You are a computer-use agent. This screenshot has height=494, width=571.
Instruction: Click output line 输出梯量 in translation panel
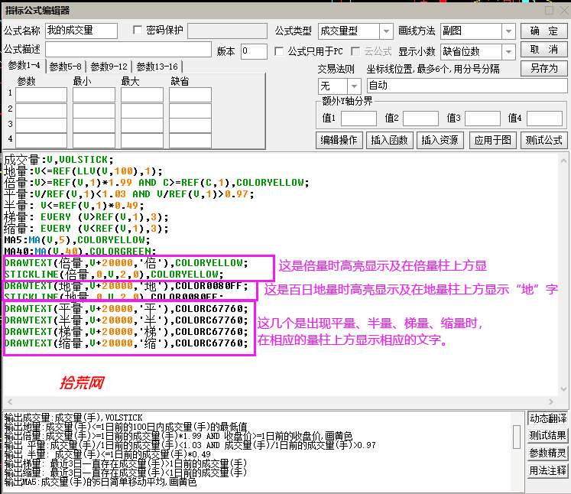tap(125, 463)
